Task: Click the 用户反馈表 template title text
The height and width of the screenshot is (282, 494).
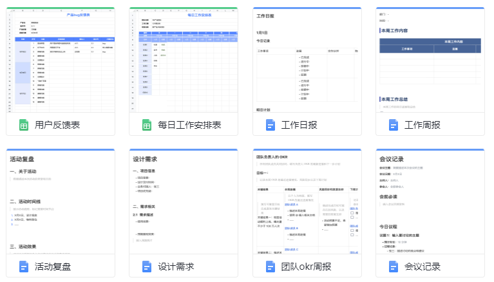Action: tap(57, 125)
